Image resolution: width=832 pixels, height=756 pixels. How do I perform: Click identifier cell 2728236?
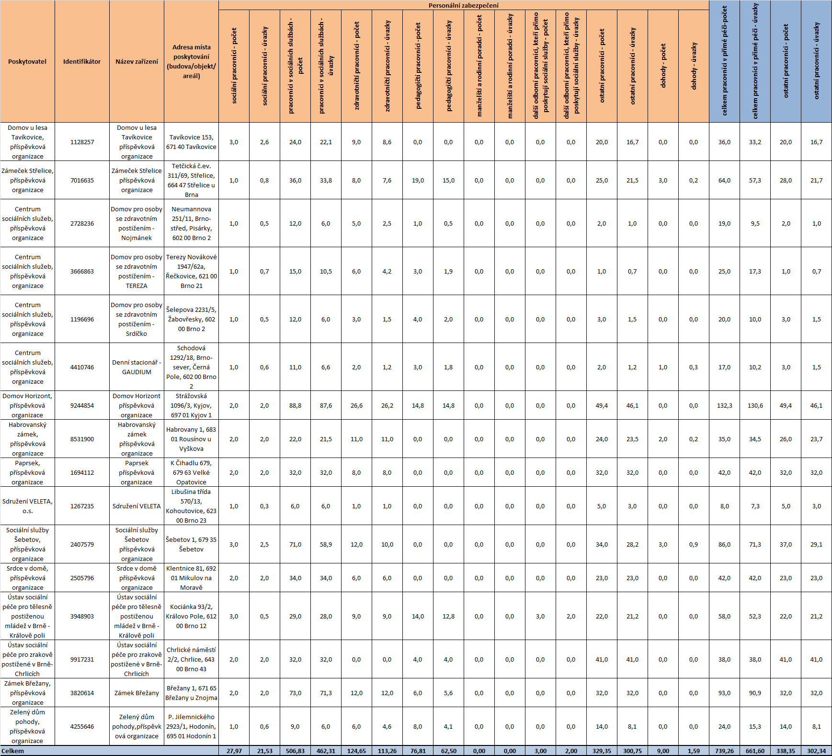tap(82, 223)
